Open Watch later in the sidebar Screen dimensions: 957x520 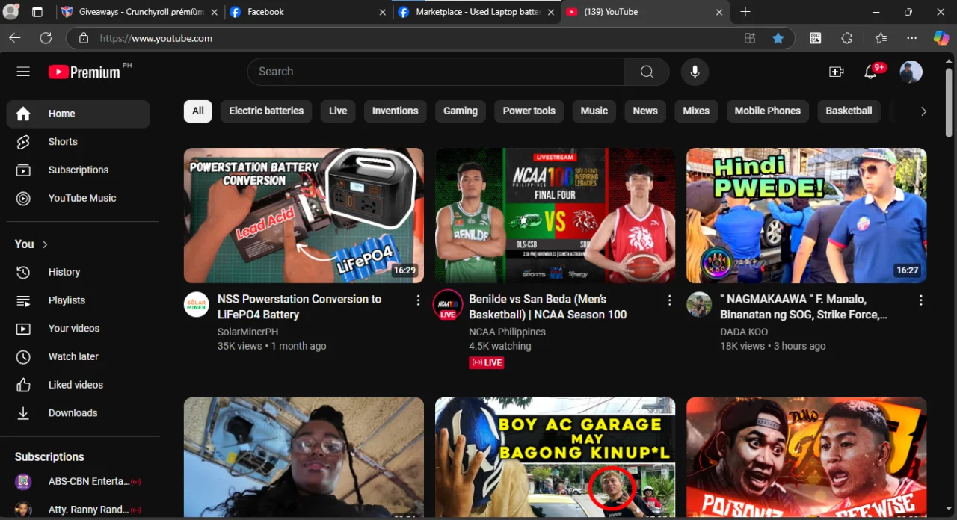[78, 356]
